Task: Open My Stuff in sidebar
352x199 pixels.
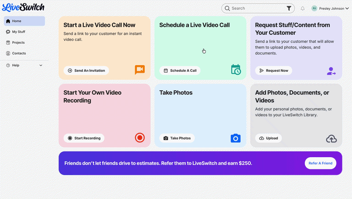Action: click(24, 32)
